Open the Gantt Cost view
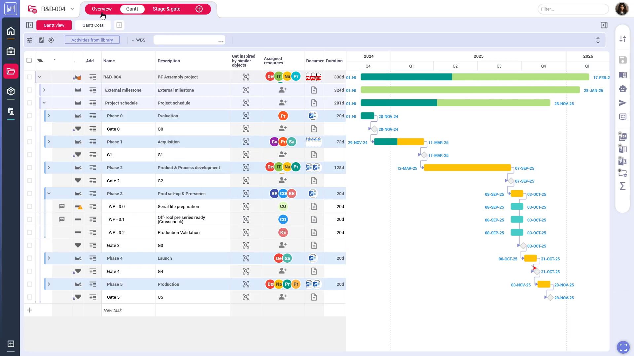Image resolution: width=634 pixels, height=356 pixels. (x=93, y=25)
